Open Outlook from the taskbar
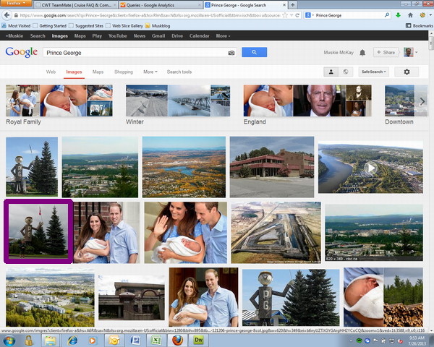434x347 pixels. click(x=114, y=340)
